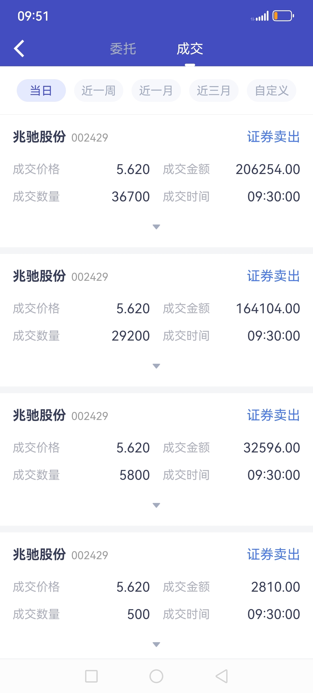Tap the back arrow icon
Image resolution: width=313 pixels, height=693 pixels.
[x=19, y=48]
